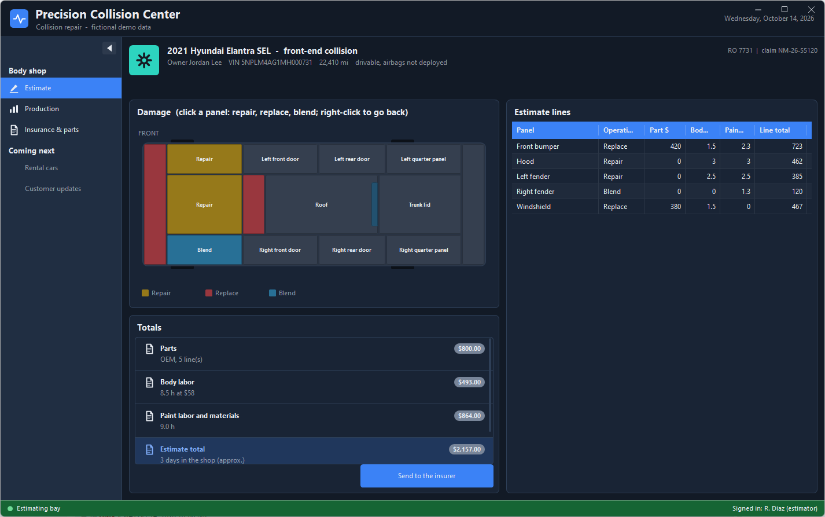Select the Roof panel

pos(322,205)
